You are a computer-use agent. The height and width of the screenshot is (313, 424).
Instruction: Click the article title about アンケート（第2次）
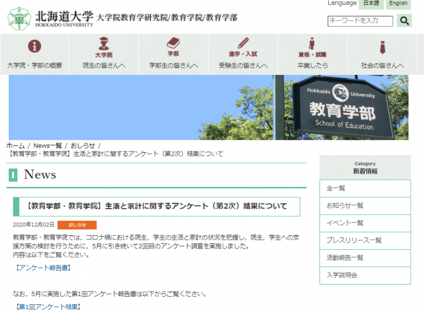[x=157, y=206]
